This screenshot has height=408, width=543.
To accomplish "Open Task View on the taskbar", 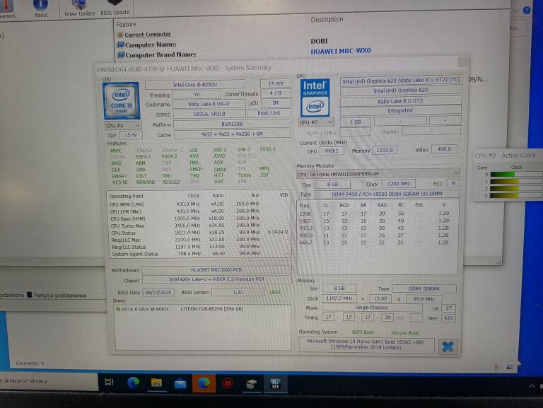I will [x=109, y=382].
